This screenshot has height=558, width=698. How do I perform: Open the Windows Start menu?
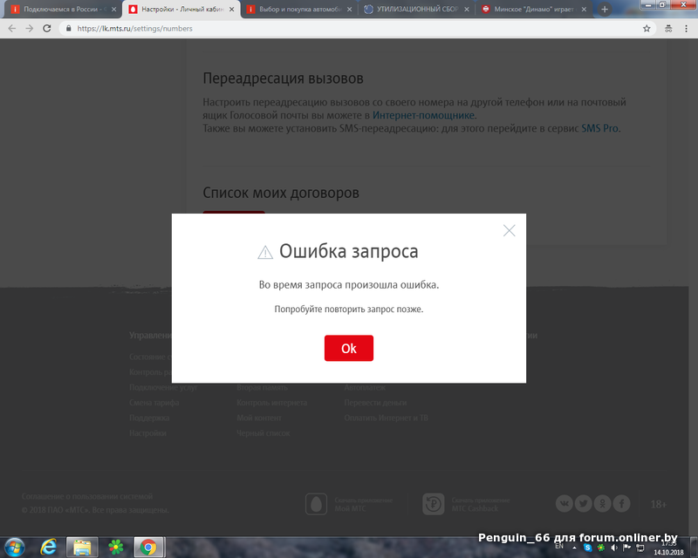tap(14, 547)
